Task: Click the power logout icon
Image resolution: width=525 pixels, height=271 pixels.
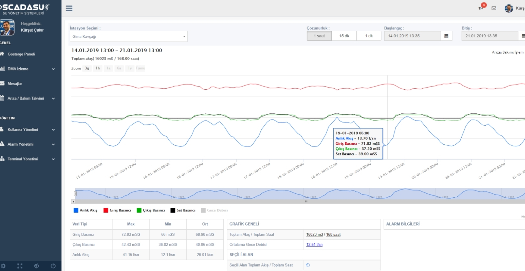Action: click(x=53, y=266)
